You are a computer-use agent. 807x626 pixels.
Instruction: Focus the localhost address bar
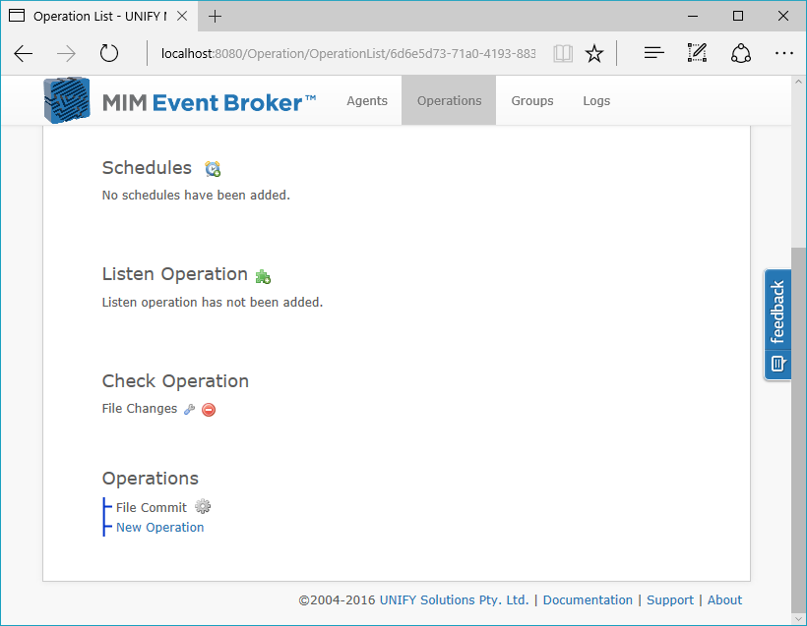pyautogui.click(x=348, y=53)
